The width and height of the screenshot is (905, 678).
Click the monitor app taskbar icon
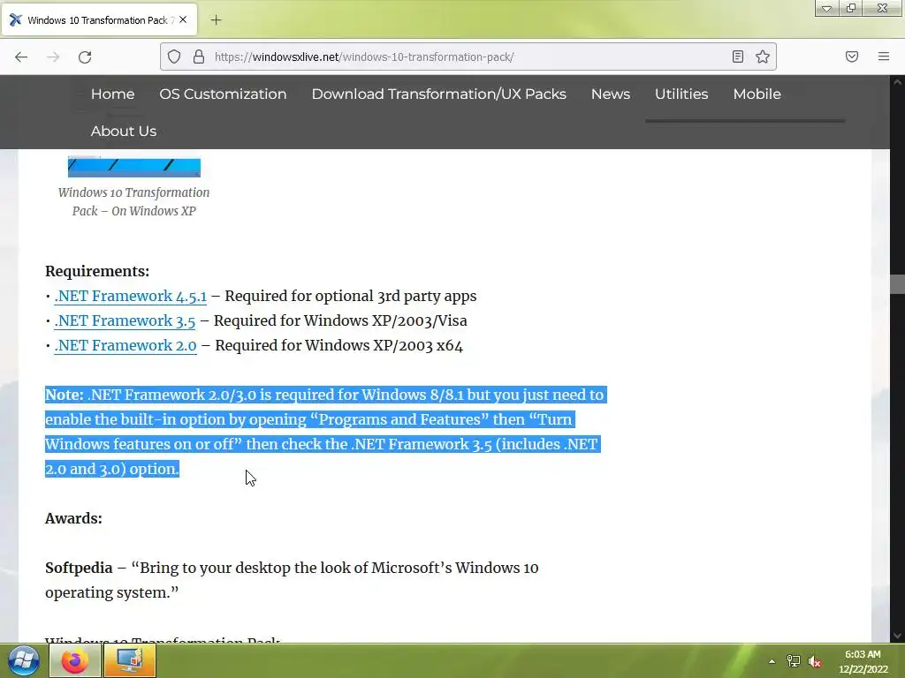(130, 660)
